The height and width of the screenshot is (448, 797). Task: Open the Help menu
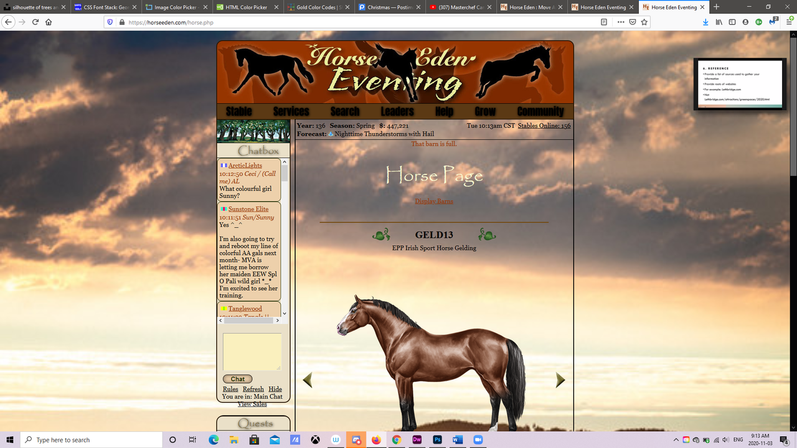[444, 111]
